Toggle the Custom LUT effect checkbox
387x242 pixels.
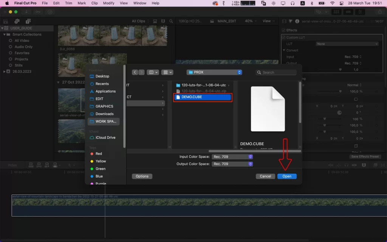pyautogui.click(x=283, y=37)
